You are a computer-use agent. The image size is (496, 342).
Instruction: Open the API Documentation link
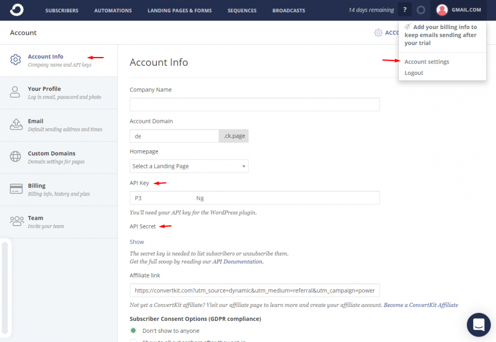[x=237, y=262]
